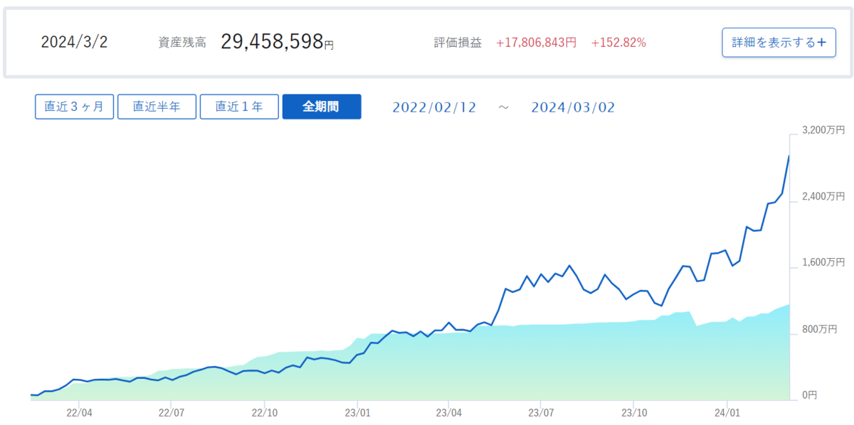Select the 直近半年 period tab
Image resolution: width=854 pixels, height=425 pixels.
tap(157, 107)
